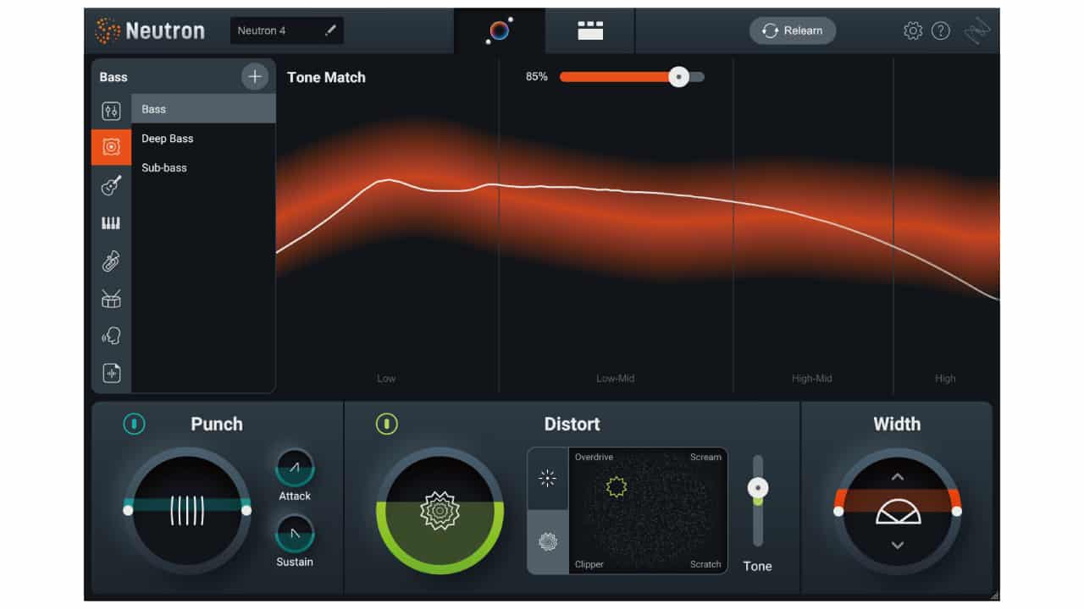
Task: Select the Deep Bass target preset
Action: 167,138
